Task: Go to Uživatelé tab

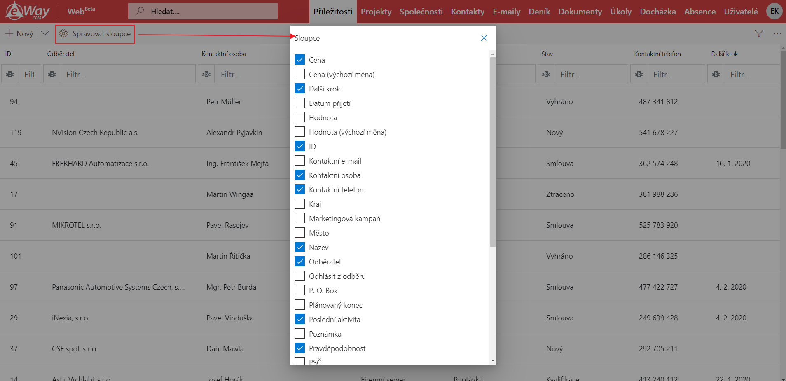Action: click(741, 12)
